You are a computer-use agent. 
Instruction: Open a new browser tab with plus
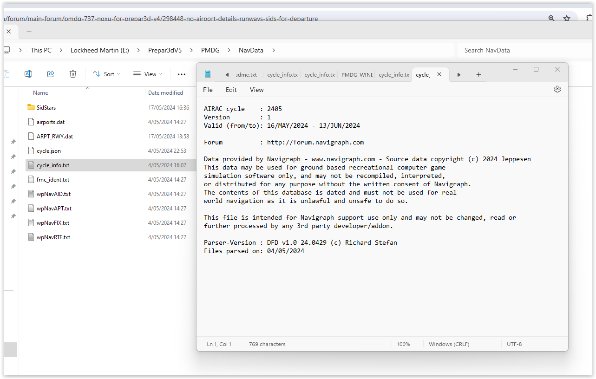29,32
